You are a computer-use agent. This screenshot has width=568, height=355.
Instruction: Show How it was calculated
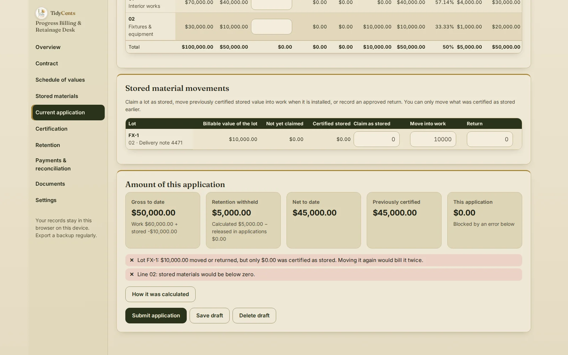point(160,294)
